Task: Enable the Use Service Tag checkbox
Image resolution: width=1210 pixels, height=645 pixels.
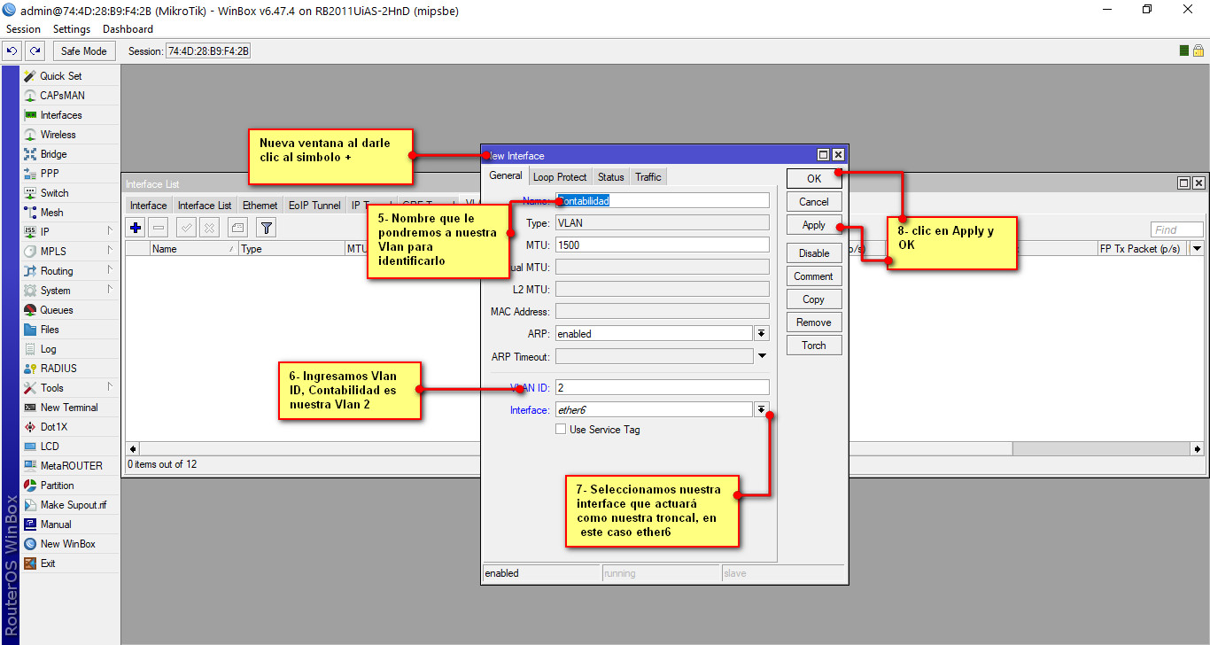Action: click(560, 430)
